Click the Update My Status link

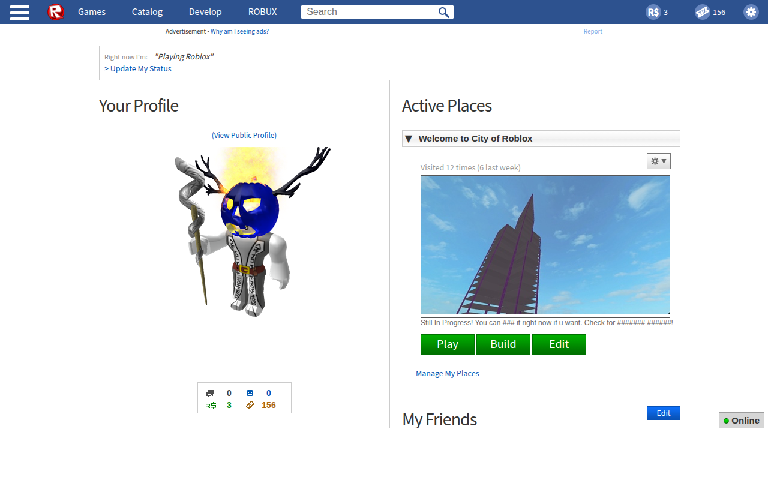[138, 68]
